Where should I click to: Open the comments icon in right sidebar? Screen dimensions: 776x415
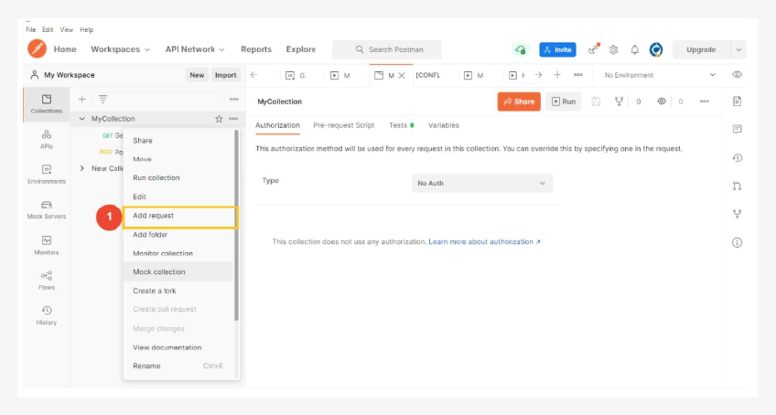point(737,129)
